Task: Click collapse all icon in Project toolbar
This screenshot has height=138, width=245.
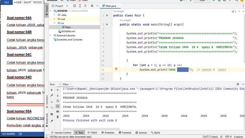Action: (x=85, y=6)
